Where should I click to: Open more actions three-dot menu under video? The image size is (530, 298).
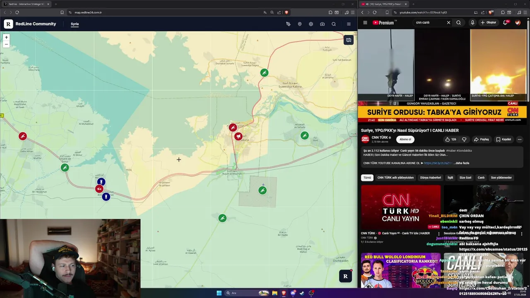click(520, 139)
